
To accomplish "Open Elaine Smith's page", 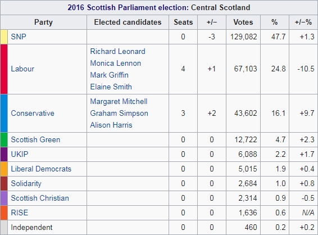I will click(x=111, y=87).
